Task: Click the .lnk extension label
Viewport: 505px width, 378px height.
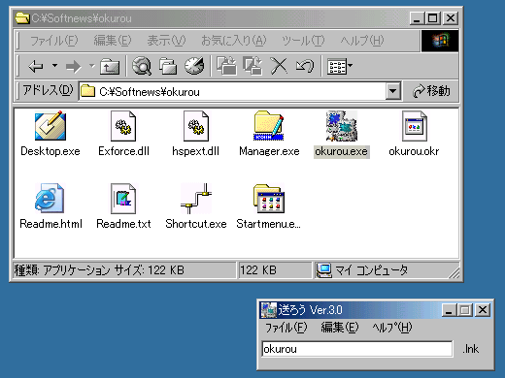Action: [x=470, y=349]
